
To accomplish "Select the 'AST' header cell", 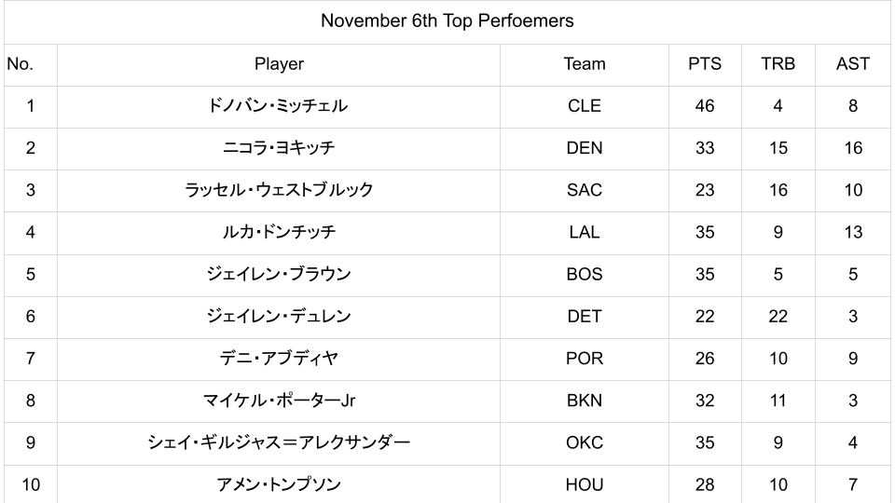I will click(853, 64).
